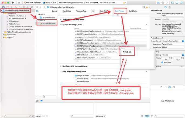The image size is (185, 118).
Task: Hide the debug area using debug bar button
Action: click(x=37, y=101)
